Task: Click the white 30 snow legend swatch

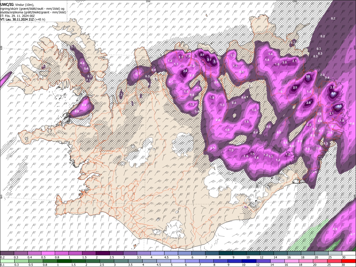Action: pos(349,253)
